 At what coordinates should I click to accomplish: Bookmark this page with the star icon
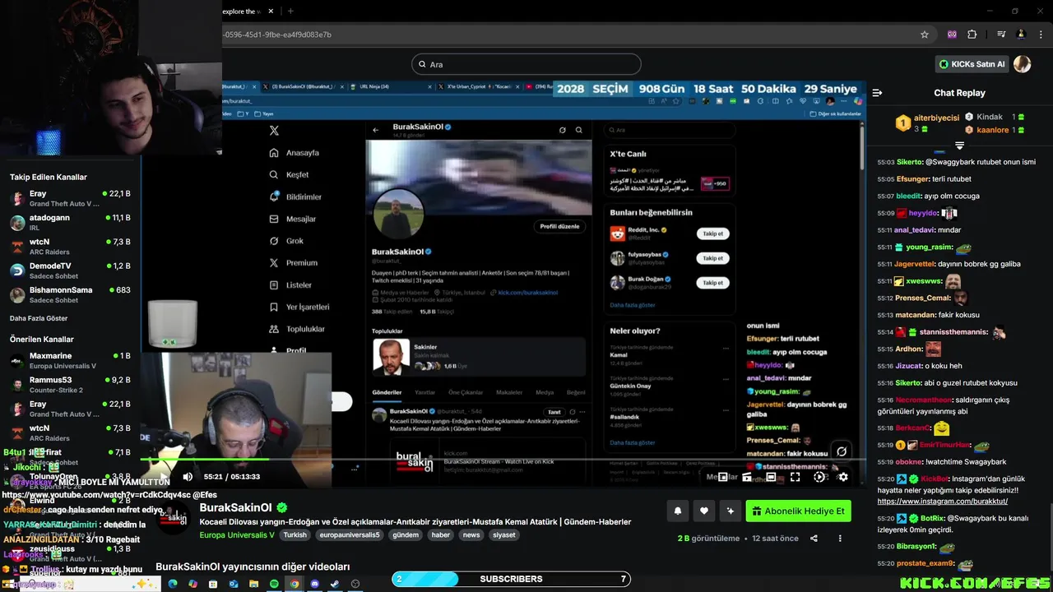pos(925,35)
